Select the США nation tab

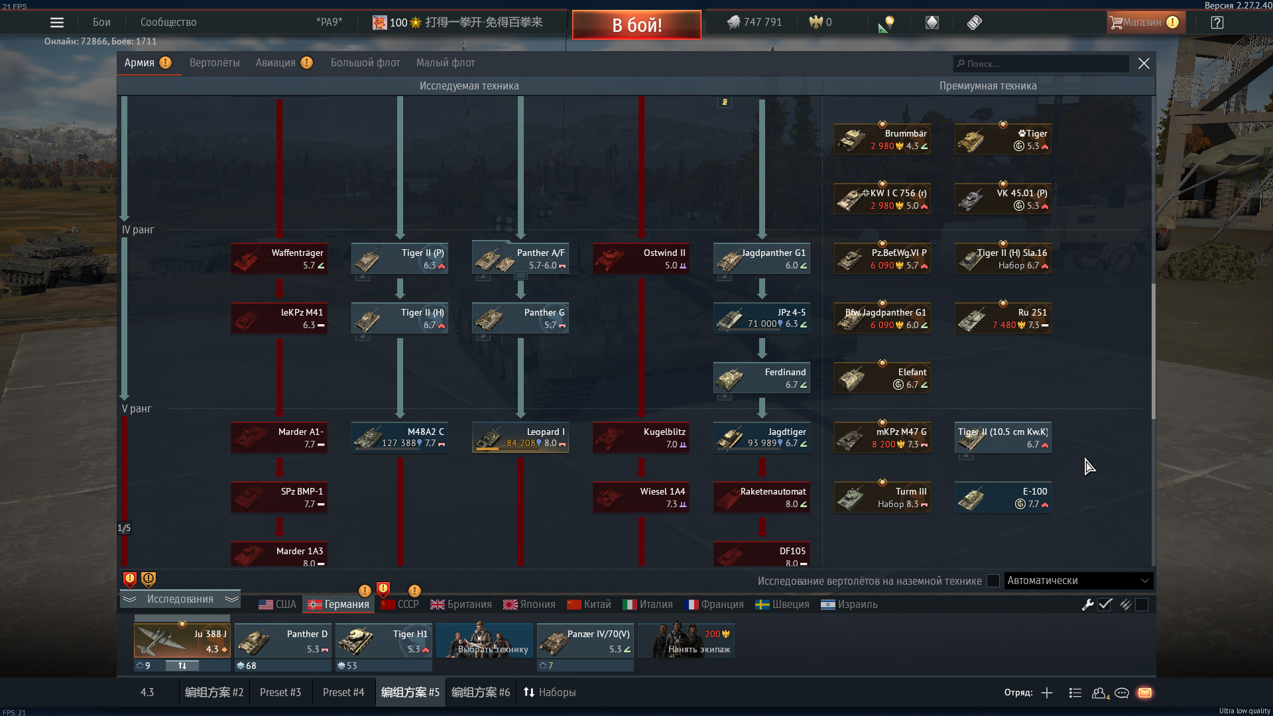coord(277,605)
